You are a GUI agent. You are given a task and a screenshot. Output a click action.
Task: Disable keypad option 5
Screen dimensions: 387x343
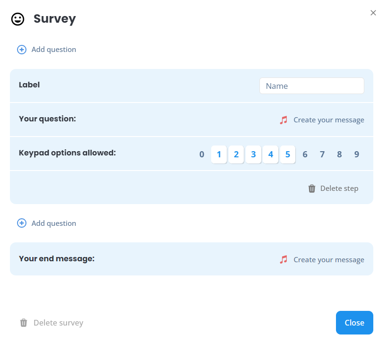tap(288, 154)
